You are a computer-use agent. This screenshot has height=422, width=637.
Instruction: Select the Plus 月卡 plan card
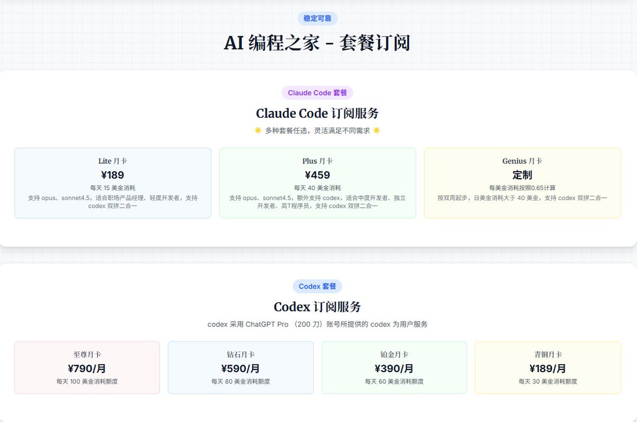(x=317, y=183)
